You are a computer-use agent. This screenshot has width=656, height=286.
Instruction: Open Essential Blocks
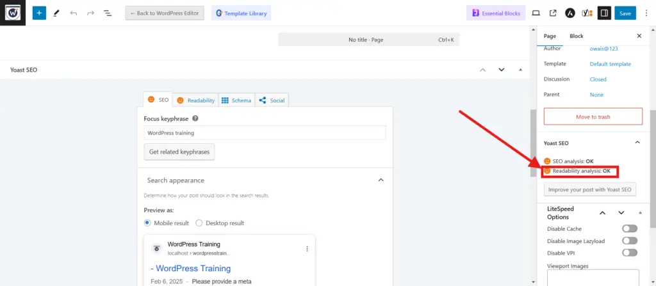496,13
